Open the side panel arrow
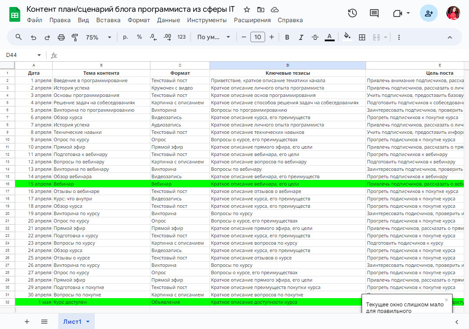The image size is (469, 329). pyautogui.click(x=457, y=322)
